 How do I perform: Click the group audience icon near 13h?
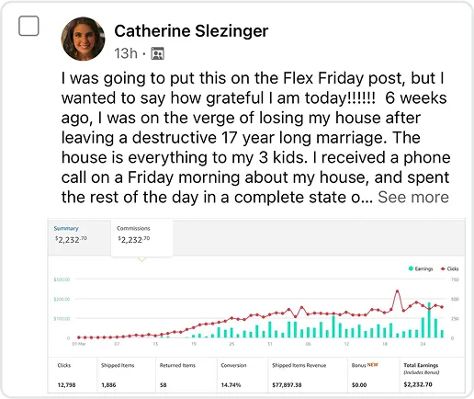(x=158, y=53)
